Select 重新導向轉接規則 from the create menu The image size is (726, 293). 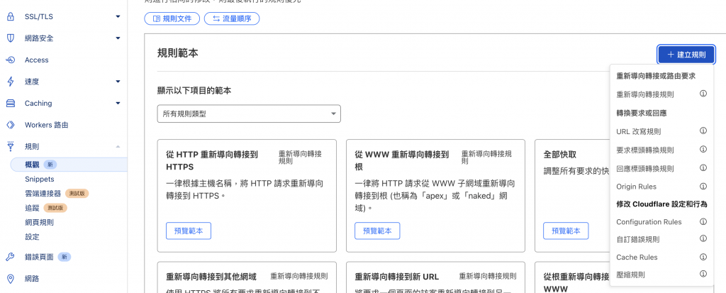[645, 94]
